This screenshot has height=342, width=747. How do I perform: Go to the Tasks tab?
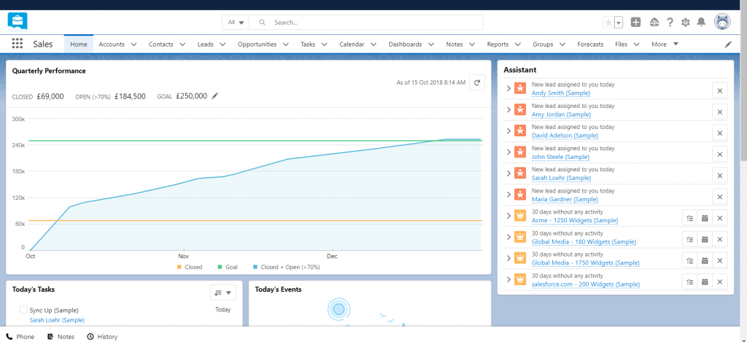(308, 44)
